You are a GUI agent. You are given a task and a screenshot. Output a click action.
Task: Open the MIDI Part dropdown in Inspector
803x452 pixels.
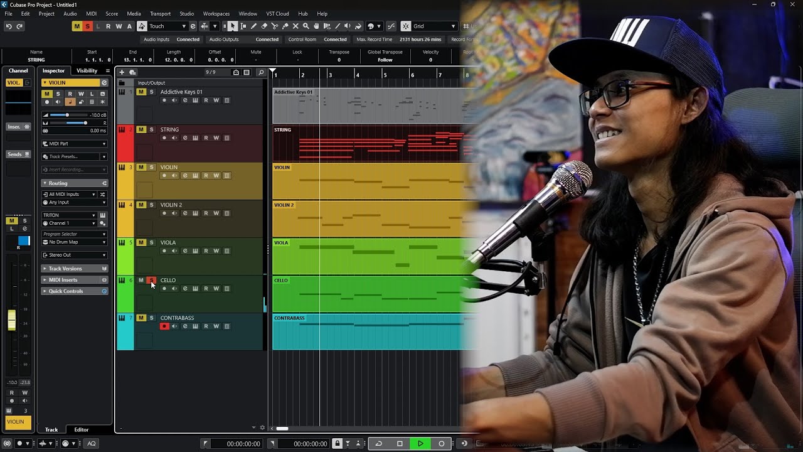(x=75, y=144)
